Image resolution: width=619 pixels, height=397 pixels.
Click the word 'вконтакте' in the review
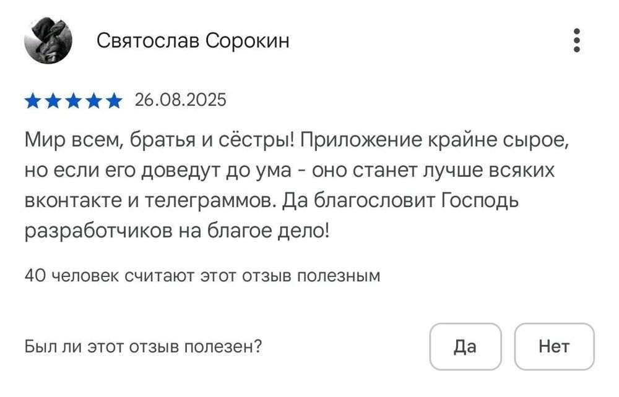point(76,200)
